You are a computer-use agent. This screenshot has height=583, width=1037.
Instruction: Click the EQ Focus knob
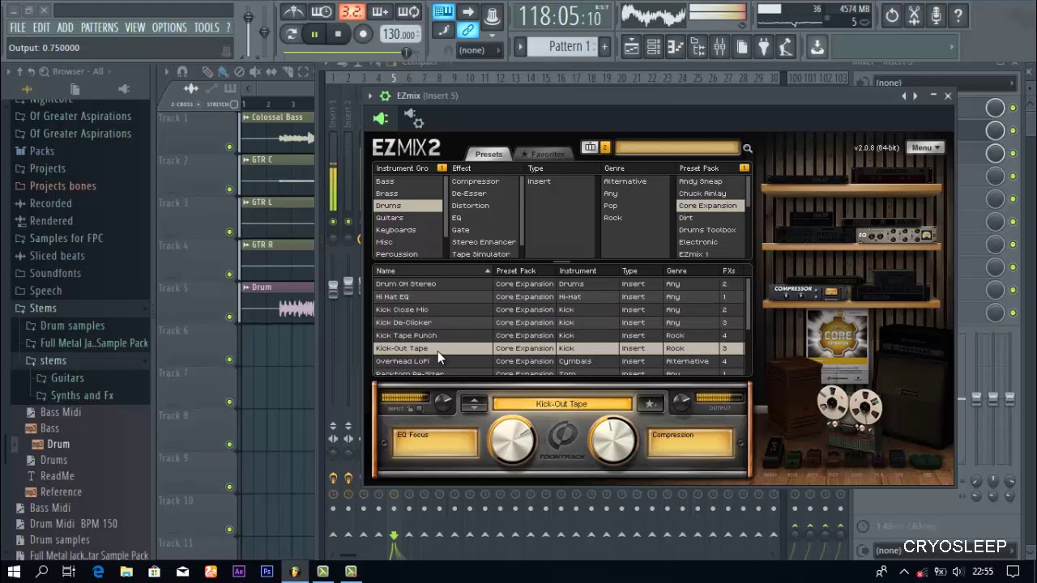512,440
